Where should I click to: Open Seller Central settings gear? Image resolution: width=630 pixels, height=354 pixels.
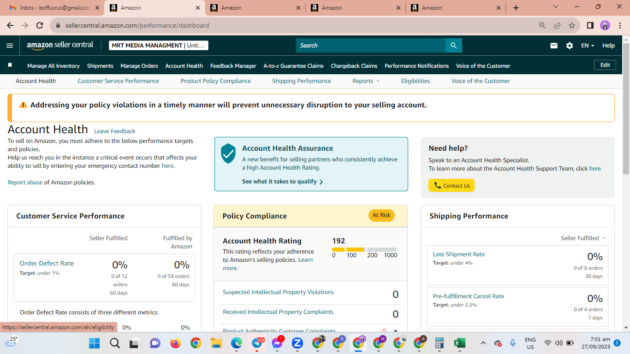[x=570, y=46]
